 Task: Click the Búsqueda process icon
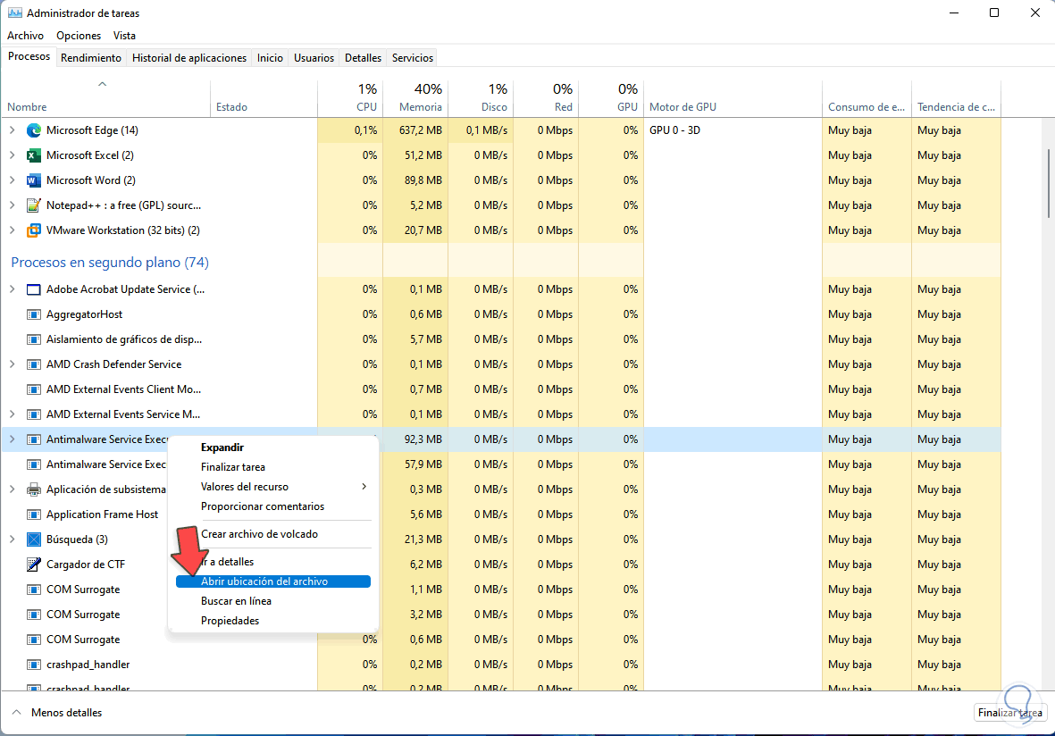coord(34,539)
